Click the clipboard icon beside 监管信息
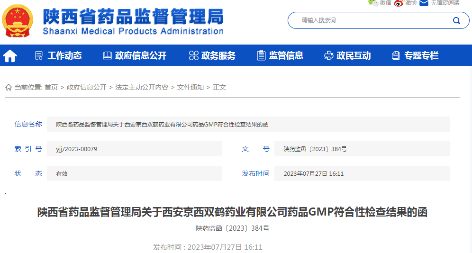Viewport: 472px width, 253px height. click(261, 55)
